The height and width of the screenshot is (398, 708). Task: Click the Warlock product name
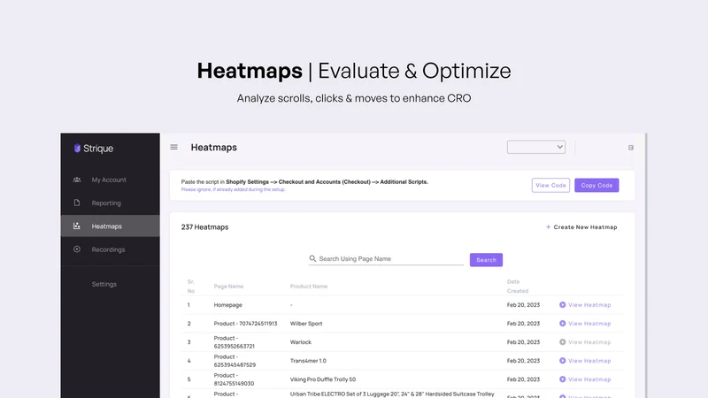tap(301, 342)
